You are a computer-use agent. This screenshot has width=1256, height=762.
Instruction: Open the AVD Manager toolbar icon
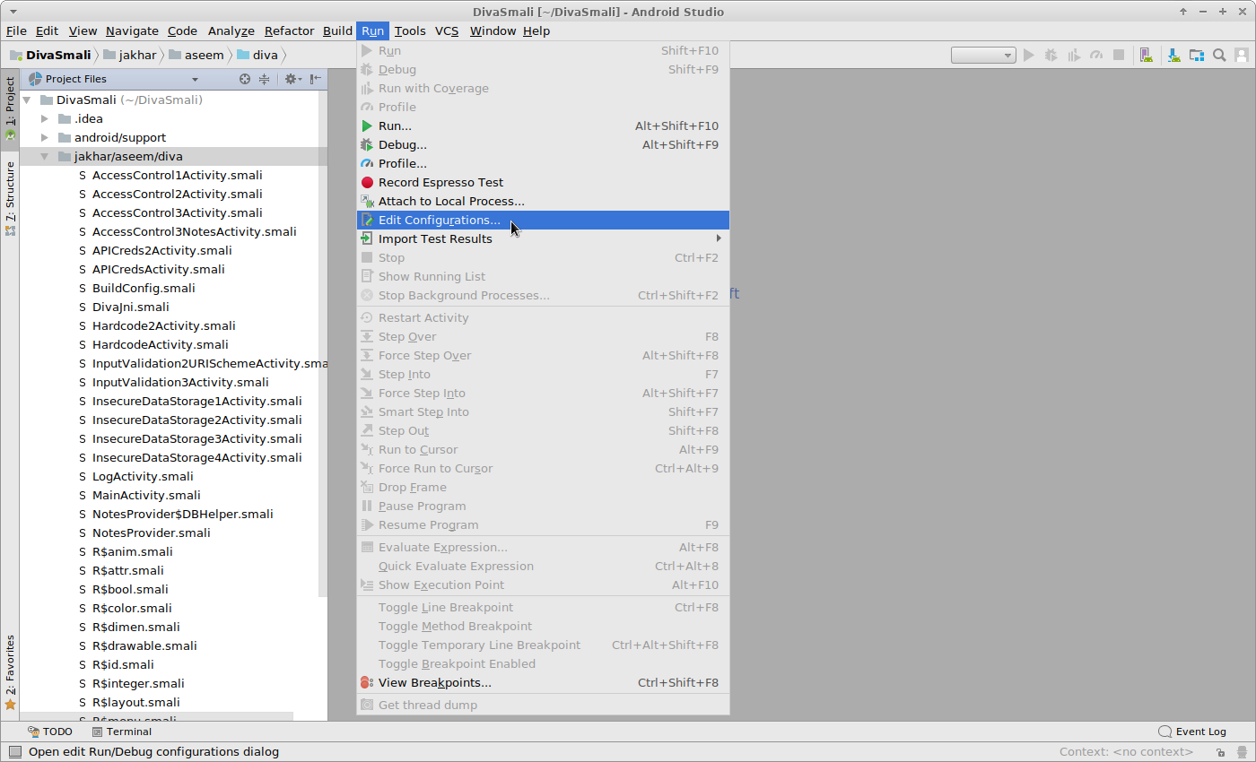click(1146, 55)
